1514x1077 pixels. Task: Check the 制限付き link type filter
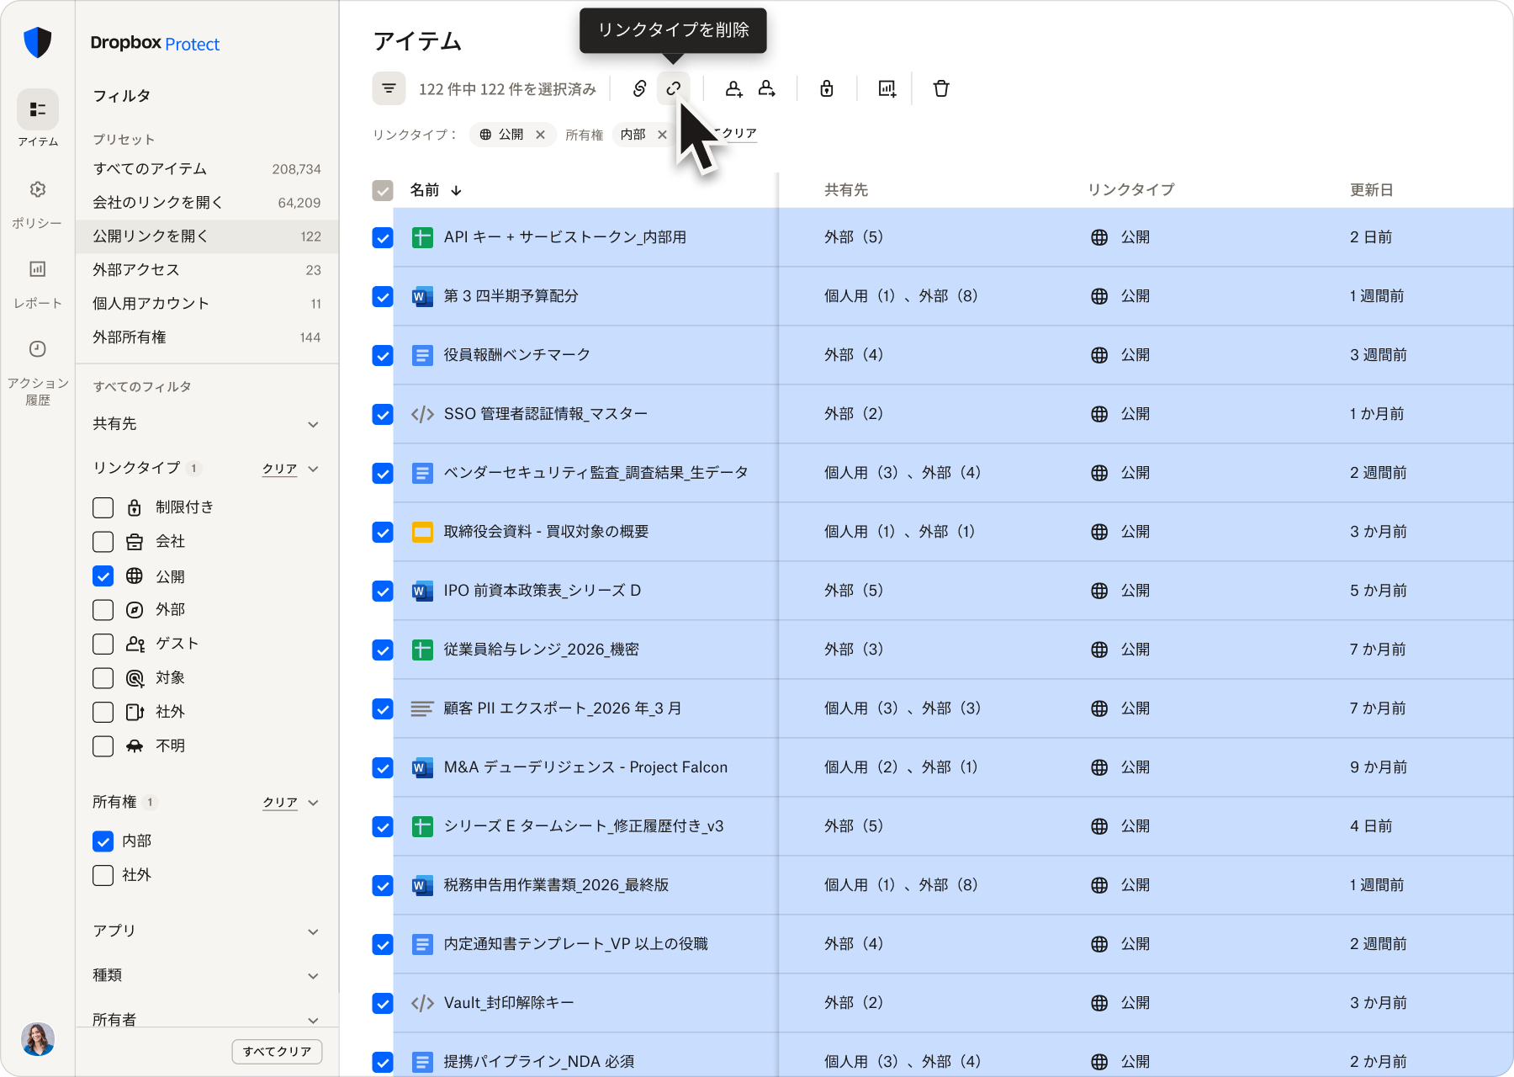click(x=103, y=507)
